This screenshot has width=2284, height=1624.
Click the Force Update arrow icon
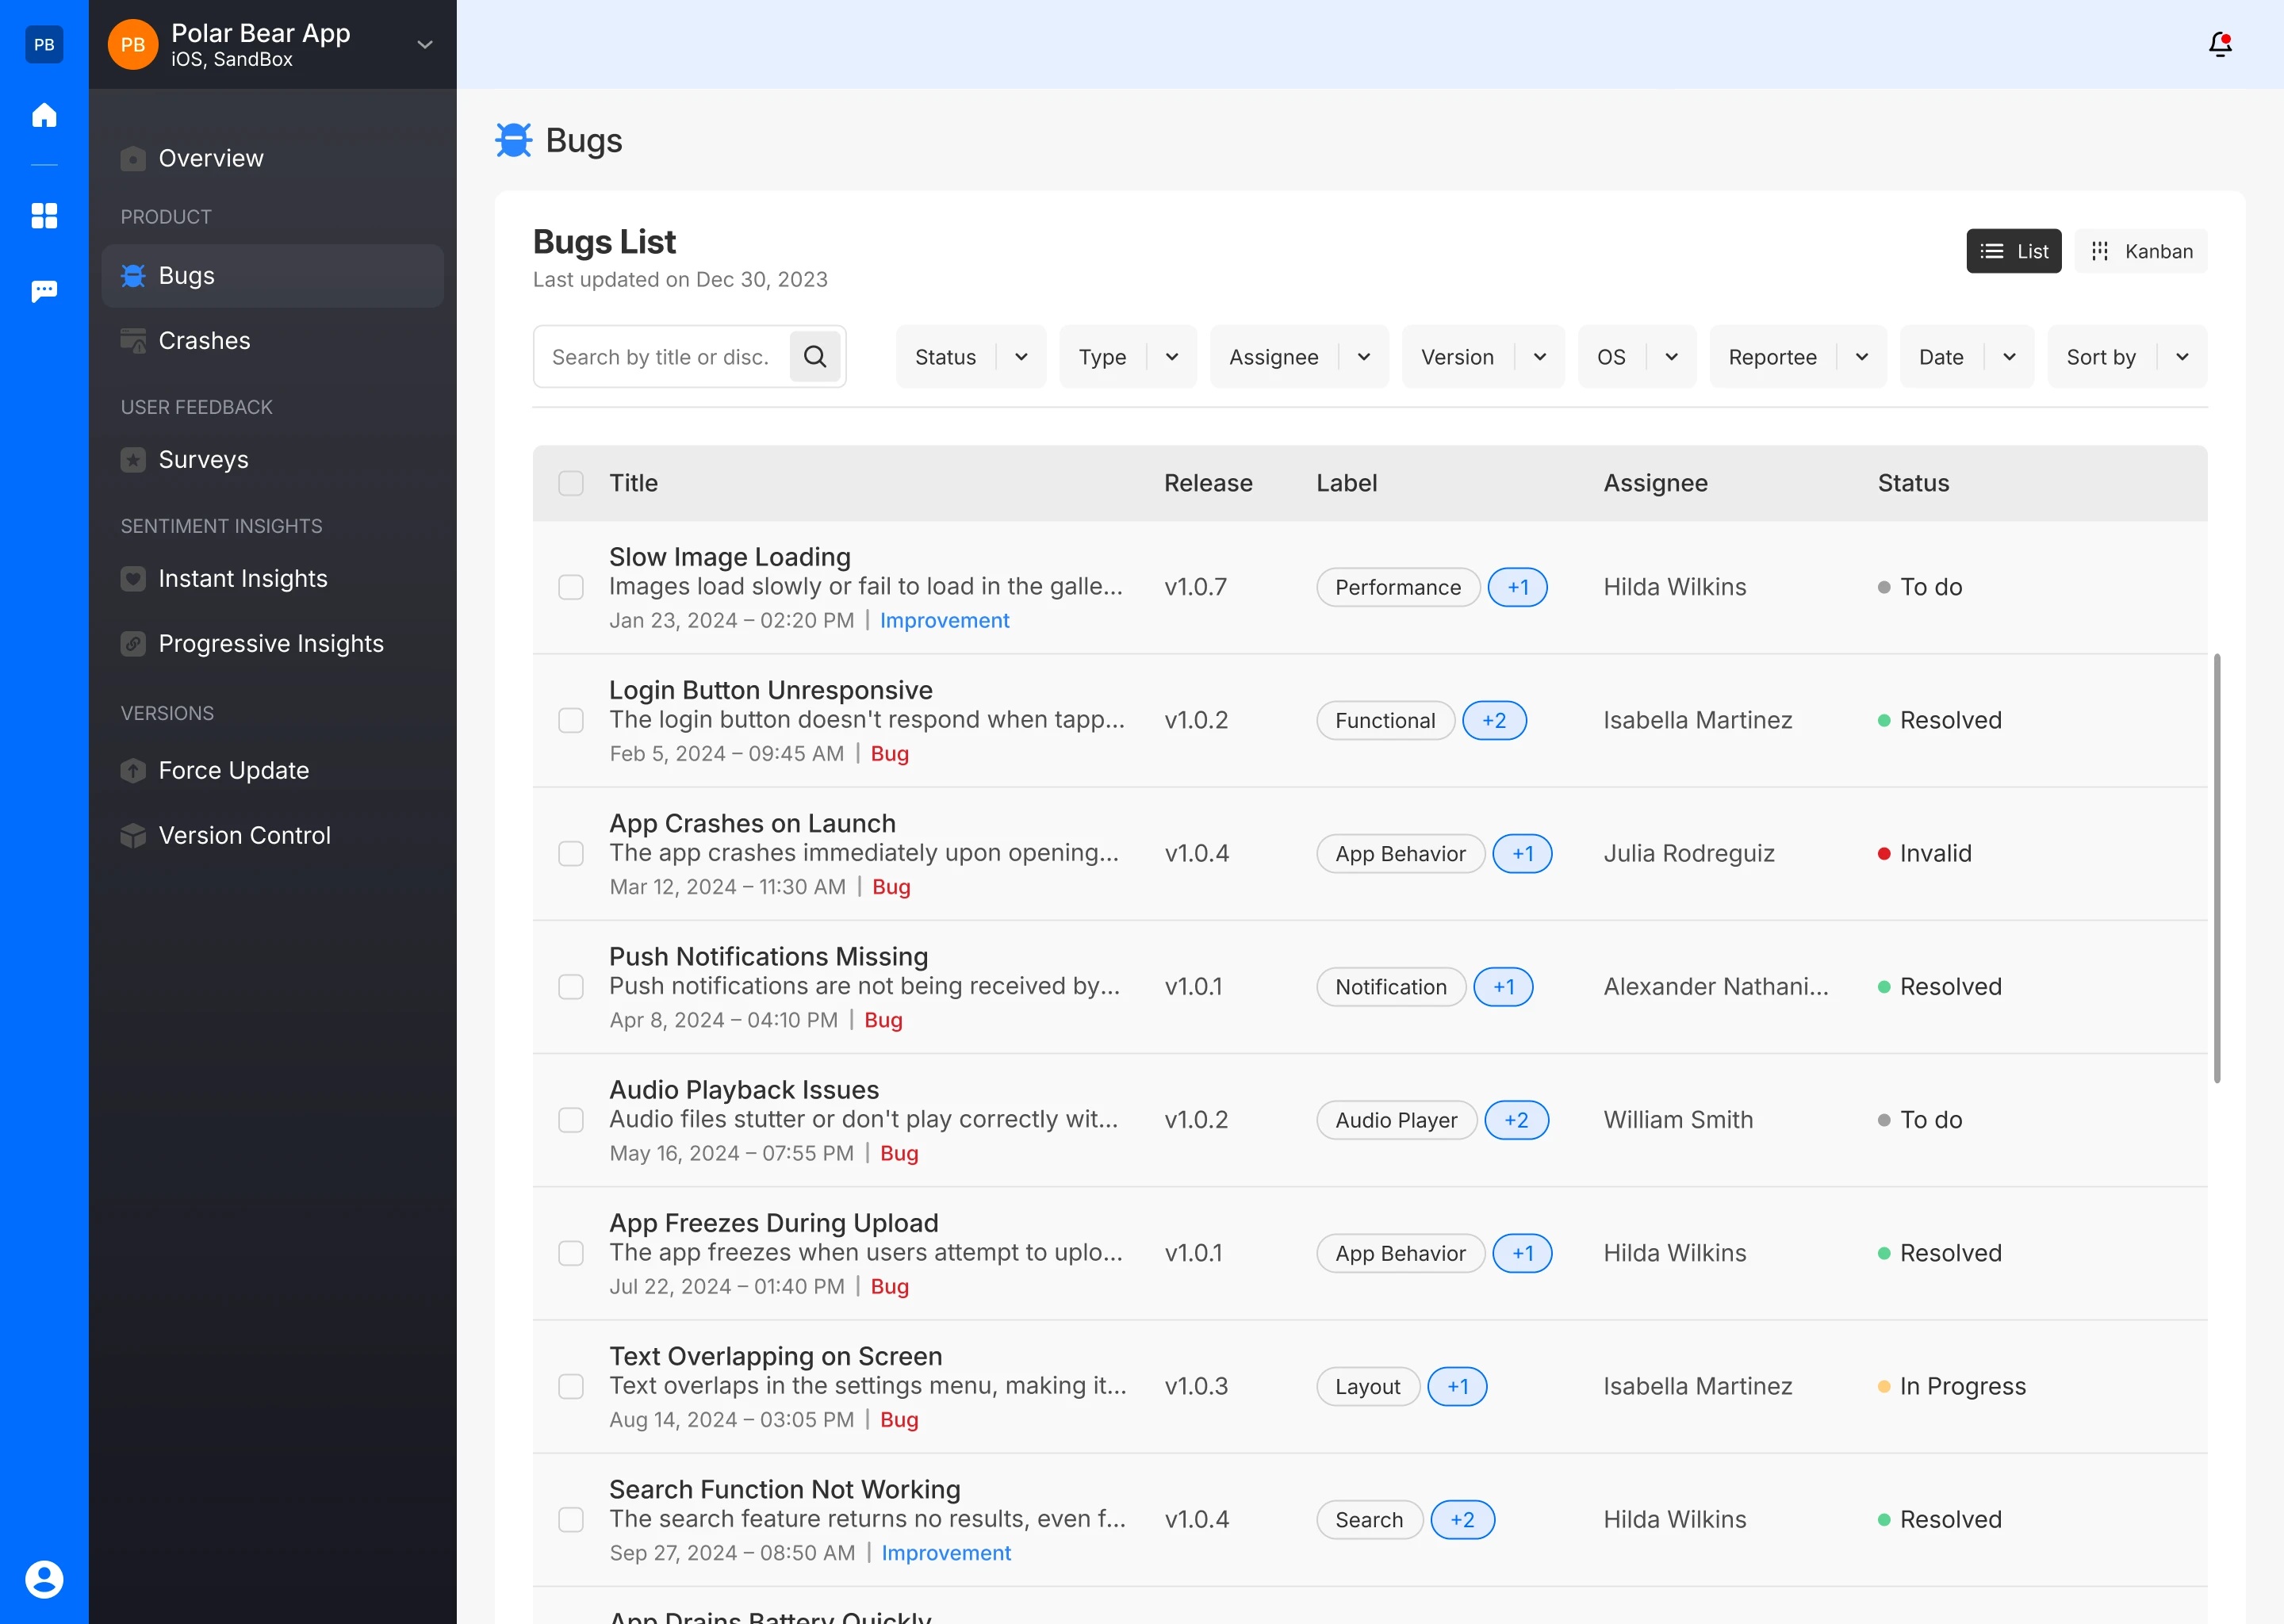(x=133, y=771)
